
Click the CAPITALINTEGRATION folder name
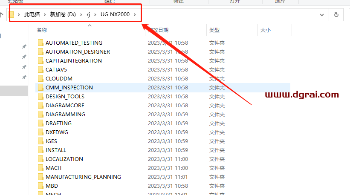pyautogui.click(x=74, y=60)
